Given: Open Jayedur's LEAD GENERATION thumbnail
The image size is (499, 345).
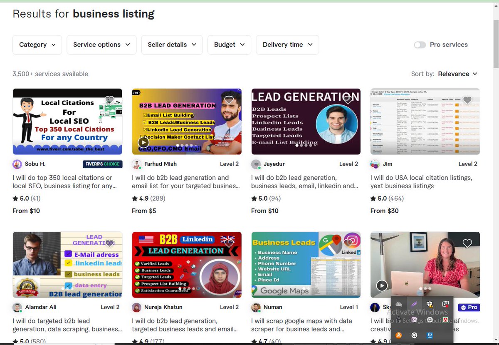Looking at the screenshot, I should [x=306, y=122].
